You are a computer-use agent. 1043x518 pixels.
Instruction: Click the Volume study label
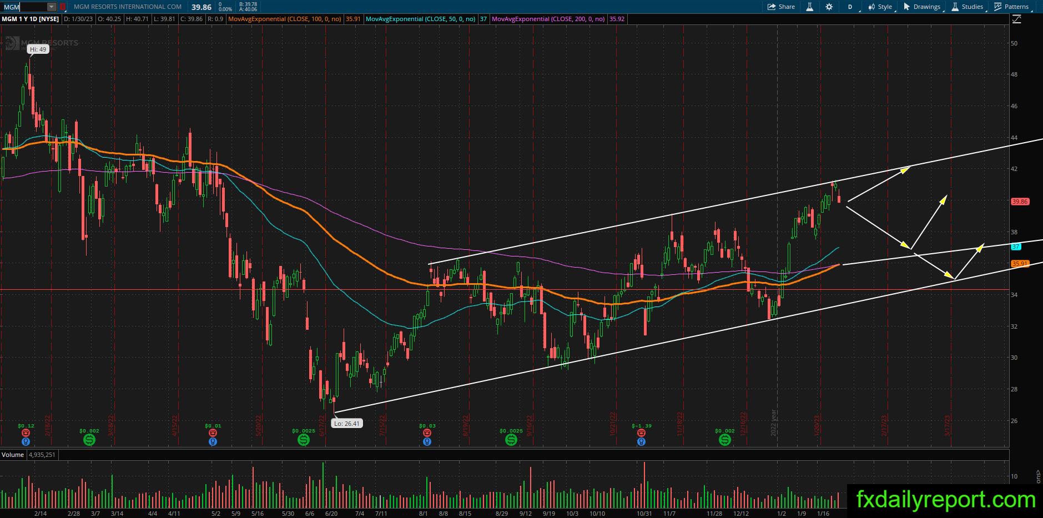pyautogui.click(x=13, y=455)
